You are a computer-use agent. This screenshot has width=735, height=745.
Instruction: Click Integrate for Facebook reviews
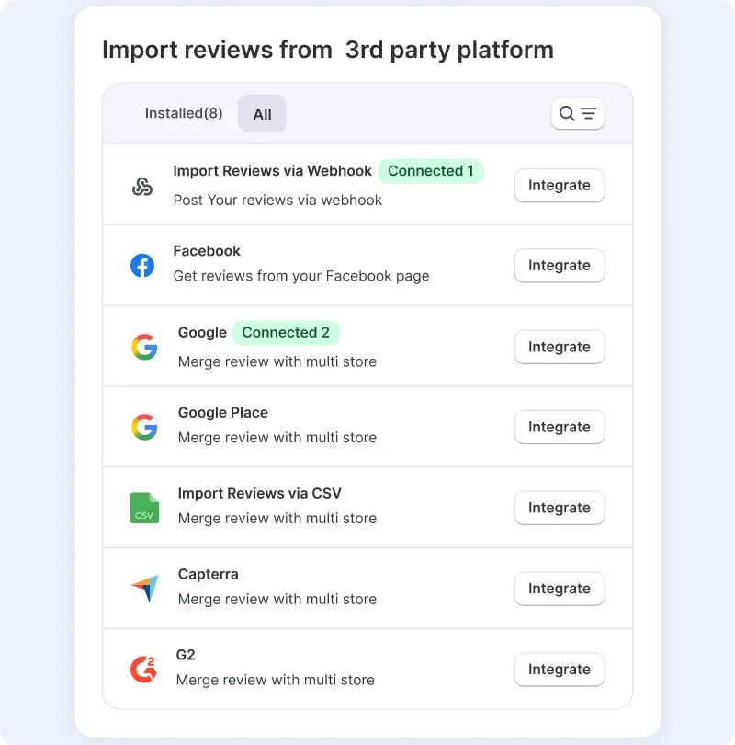coord(559,265)
